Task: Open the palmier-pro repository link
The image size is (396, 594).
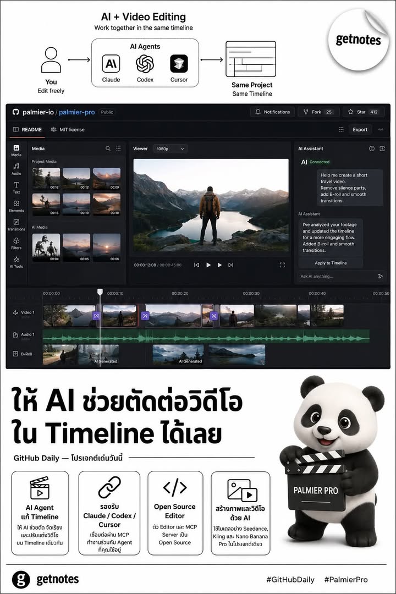Action: [x=77, y=112]
